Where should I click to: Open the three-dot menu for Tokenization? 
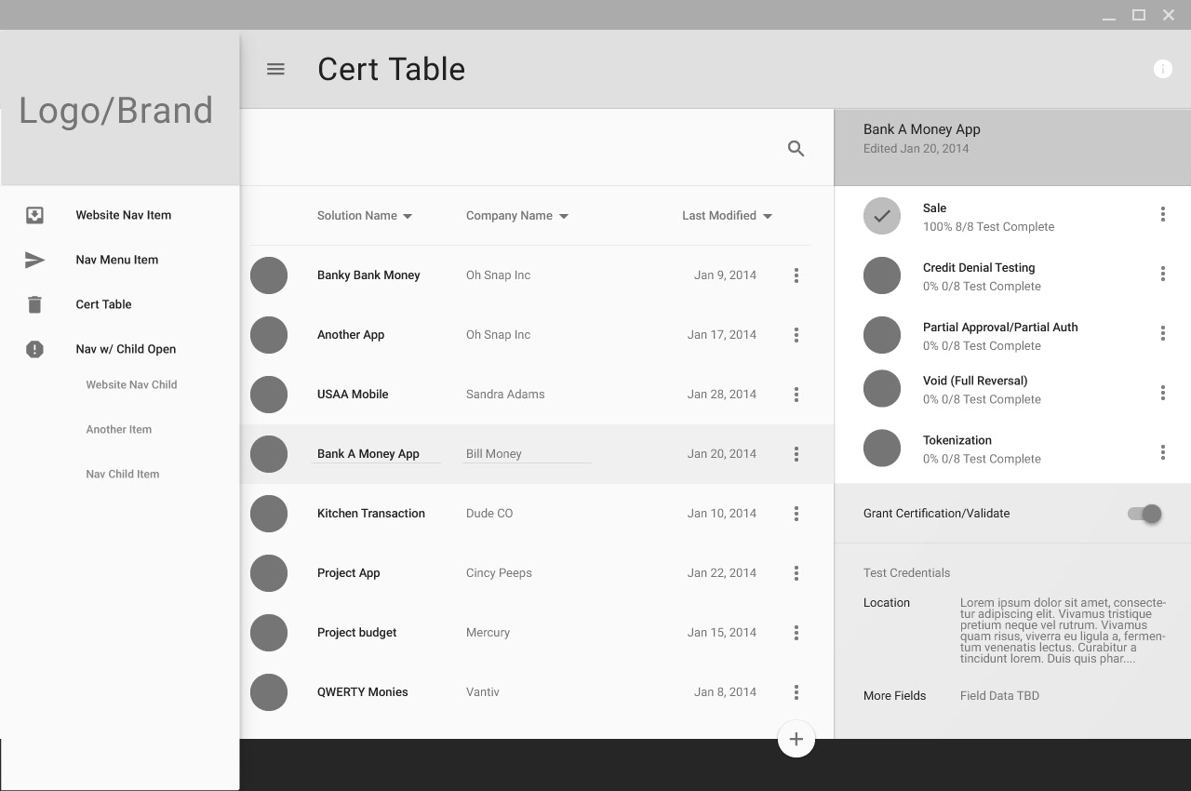(1163, 452)
